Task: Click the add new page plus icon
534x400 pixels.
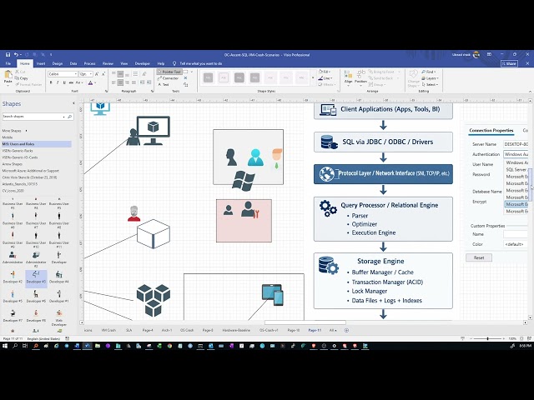Action: tap(347, 330)
